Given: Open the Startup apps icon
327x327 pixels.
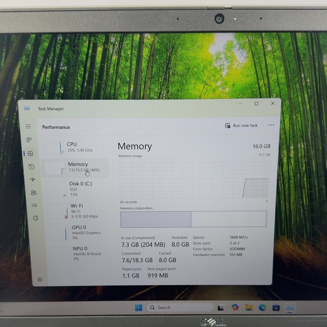Looking at the screenshot, I should [32, 180].
